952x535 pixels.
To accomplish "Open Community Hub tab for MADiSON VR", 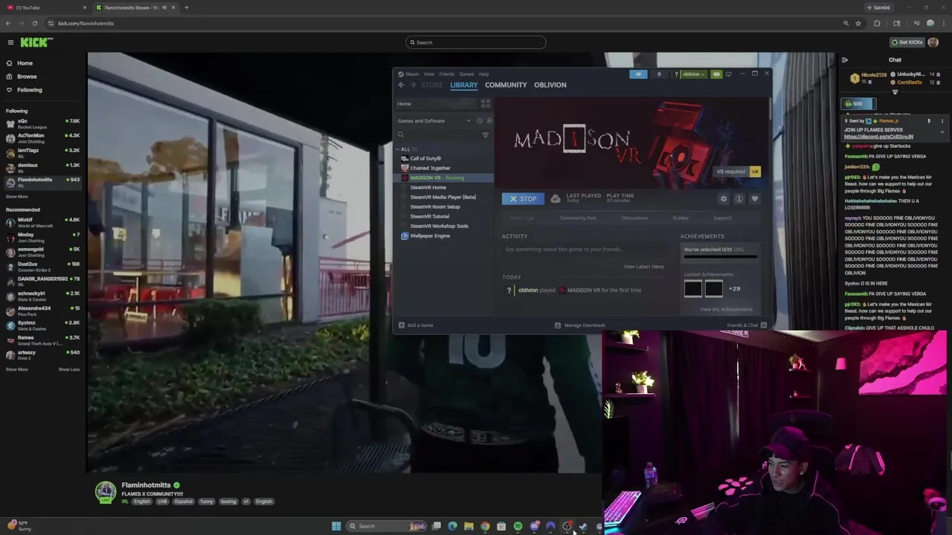I will (x=578, y=218).
